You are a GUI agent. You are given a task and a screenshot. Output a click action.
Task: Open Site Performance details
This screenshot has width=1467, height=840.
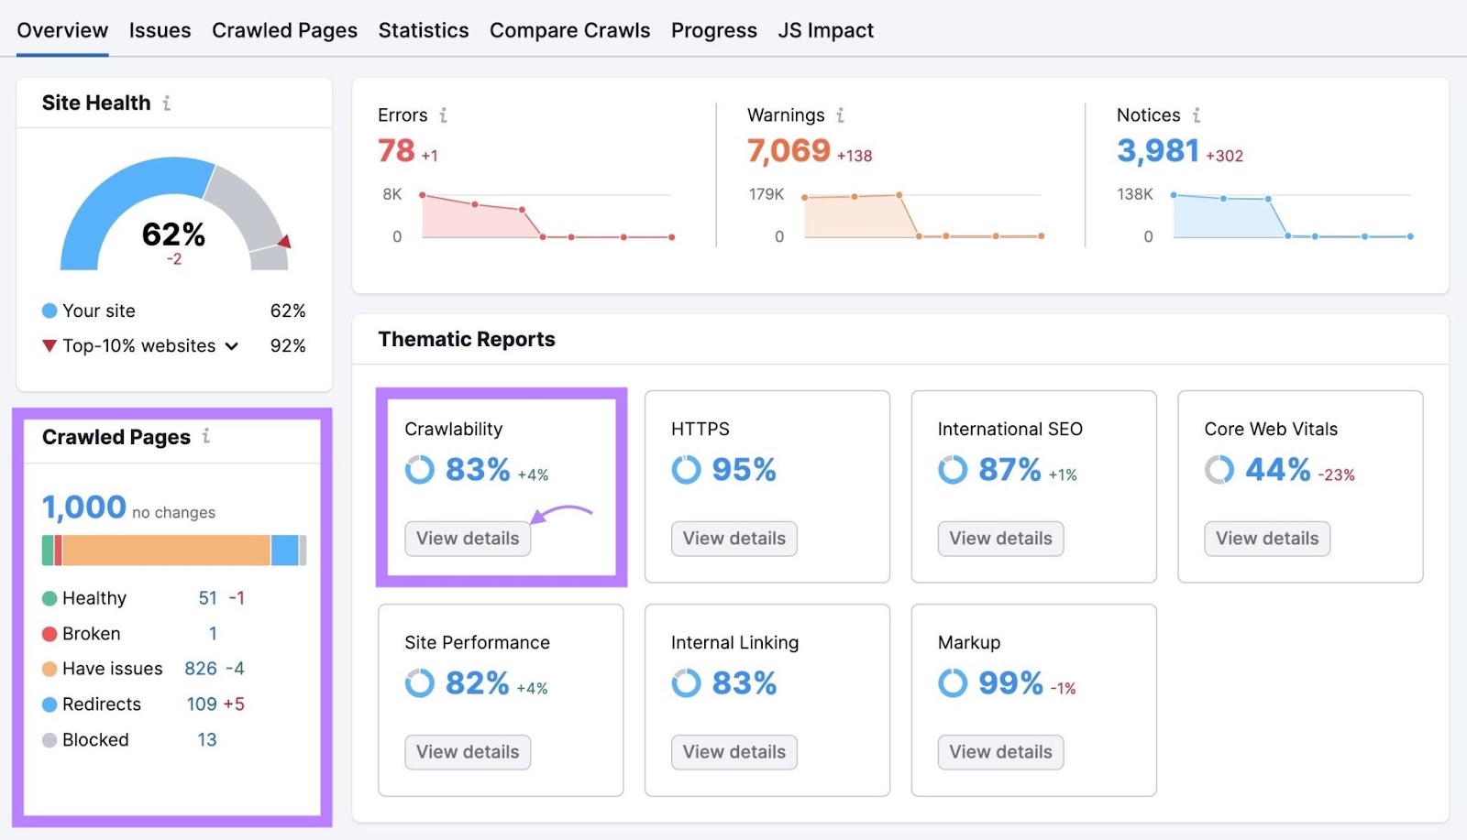coord(468,751)
